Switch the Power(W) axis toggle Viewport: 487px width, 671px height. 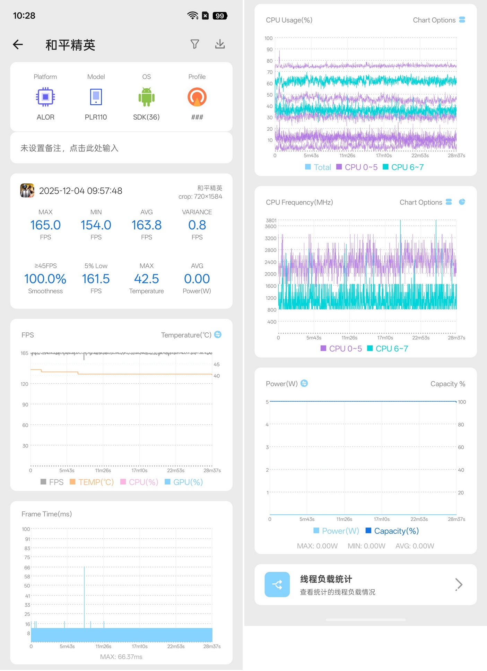pyautogui.click(x=304, y=383)
